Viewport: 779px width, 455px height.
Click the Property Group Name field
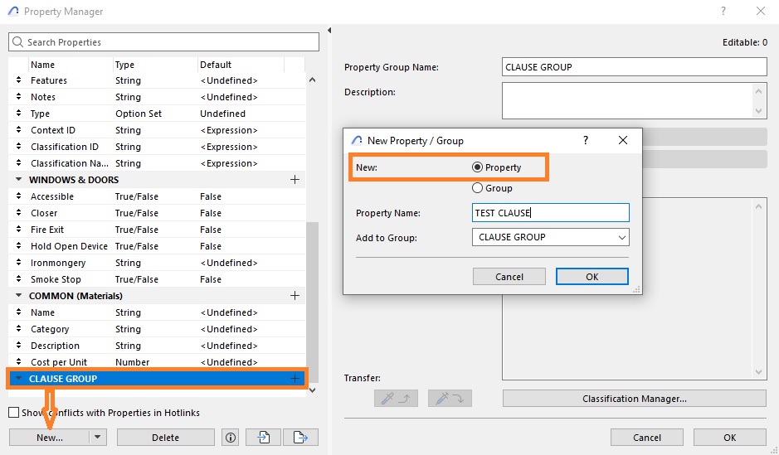click(x=635, y=67)
